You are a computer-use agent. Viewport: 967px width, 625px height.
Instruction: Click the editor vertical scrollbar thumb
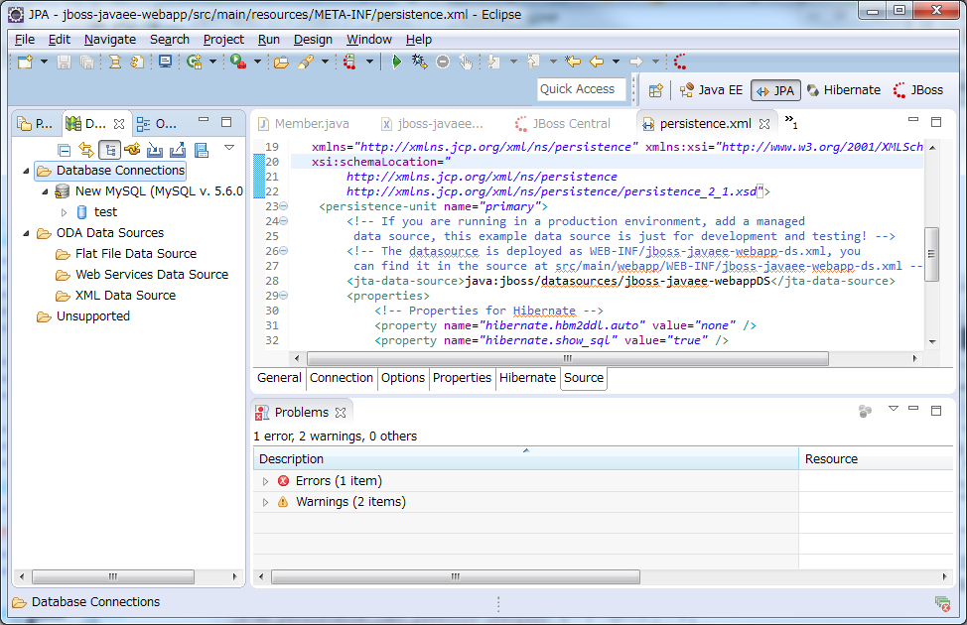tap(932, 254)
